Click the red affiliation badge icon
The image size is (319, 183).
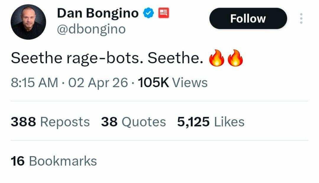click(x=163, y=13)
